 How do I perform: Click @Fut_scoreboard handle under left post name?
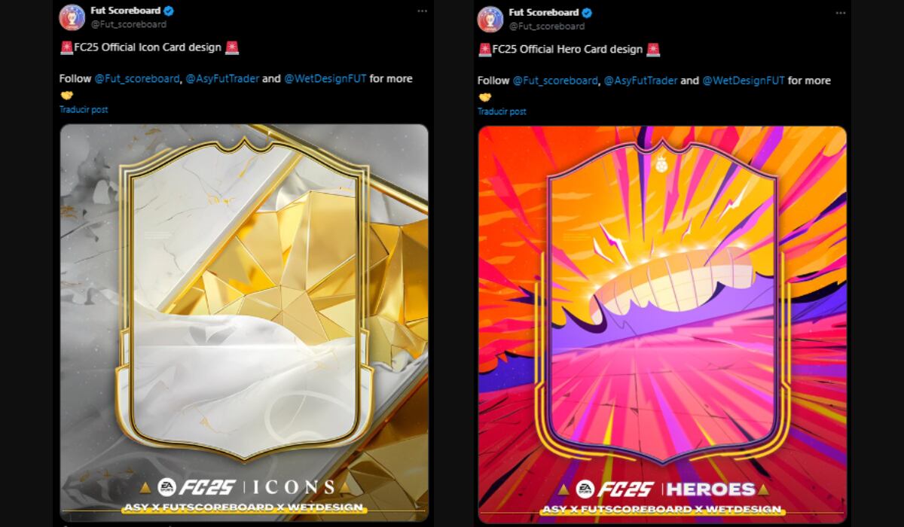point(128,24)
